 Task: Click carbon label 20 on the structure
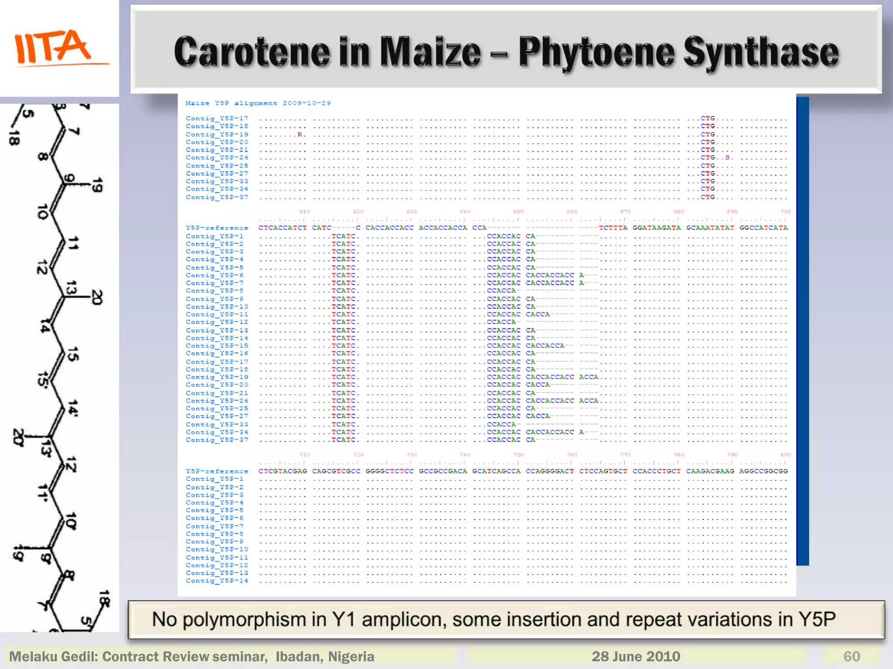[x=97, y=297]
